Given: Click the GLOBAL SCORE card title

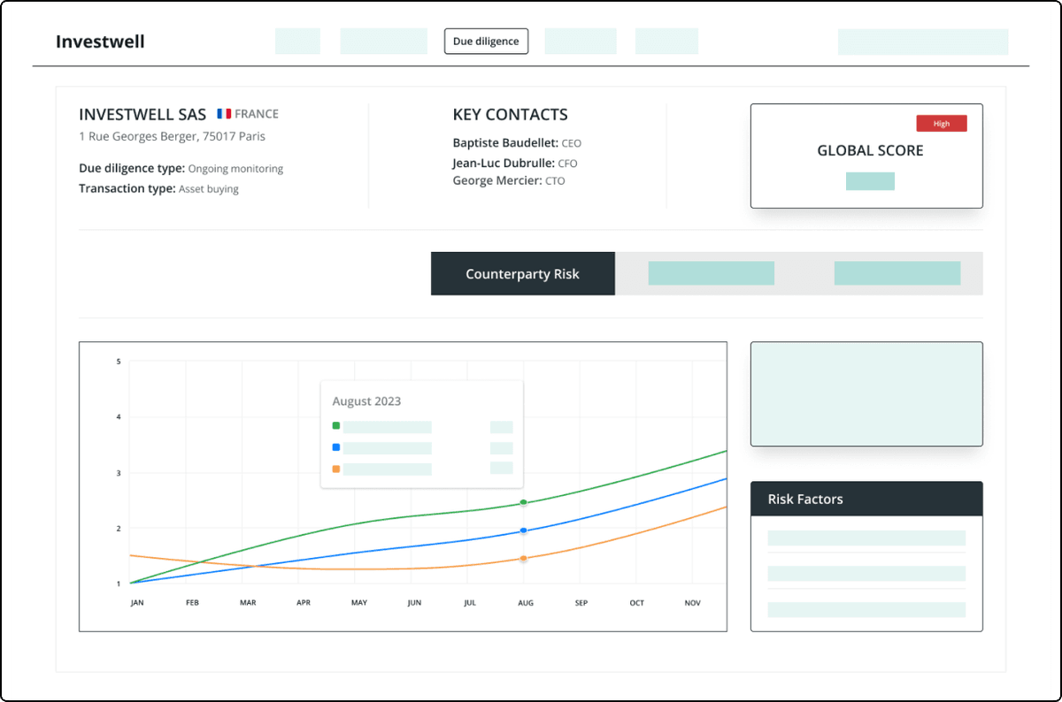Looking at the screenshot, I should (869, 150).
